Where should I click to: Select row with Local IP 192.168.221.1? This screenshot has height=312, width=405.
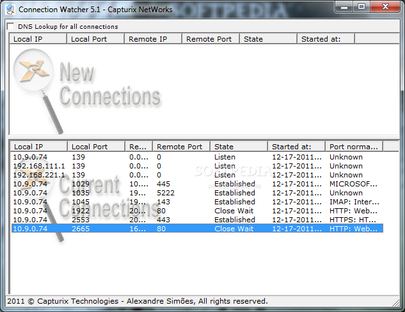tap(197, 175)
